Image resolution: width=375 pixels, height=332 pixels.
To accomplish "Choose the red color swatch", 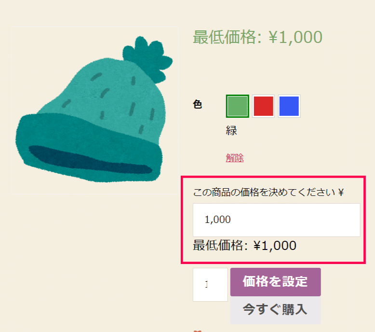I will 263,106.
